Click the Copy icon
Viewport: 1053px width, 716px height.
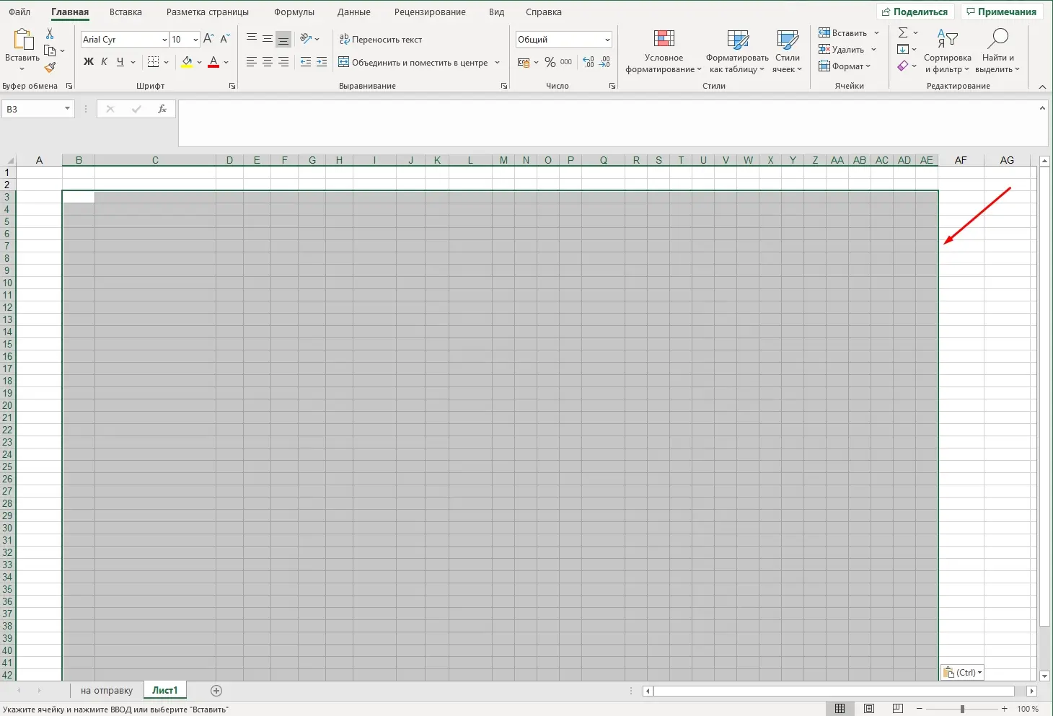coord(50,50)
